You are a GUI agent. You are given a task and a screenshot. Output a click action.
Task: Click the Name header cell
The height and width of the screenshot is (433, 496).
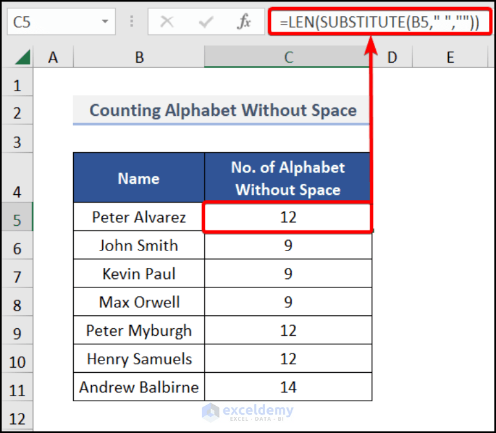point(139,177)
